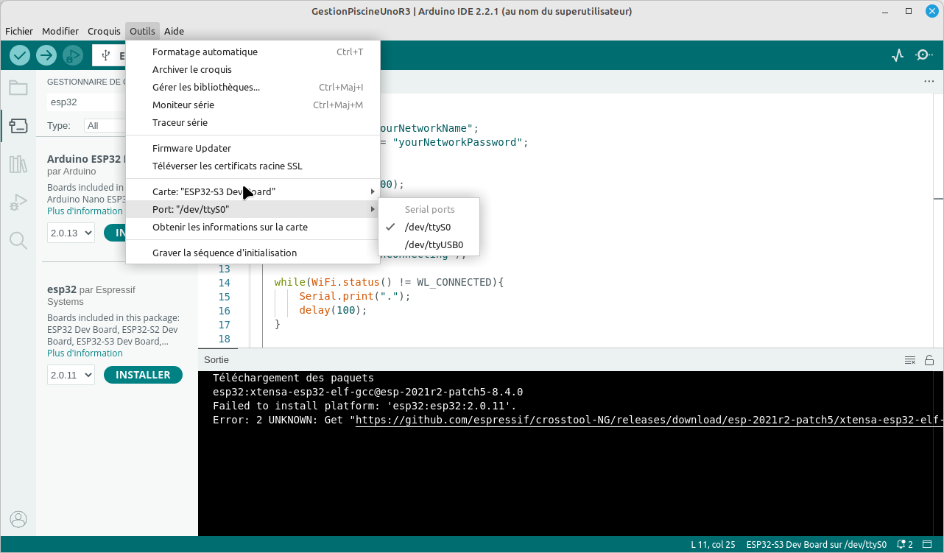Click the delay(100) line 16

click(x=333, y=311)
